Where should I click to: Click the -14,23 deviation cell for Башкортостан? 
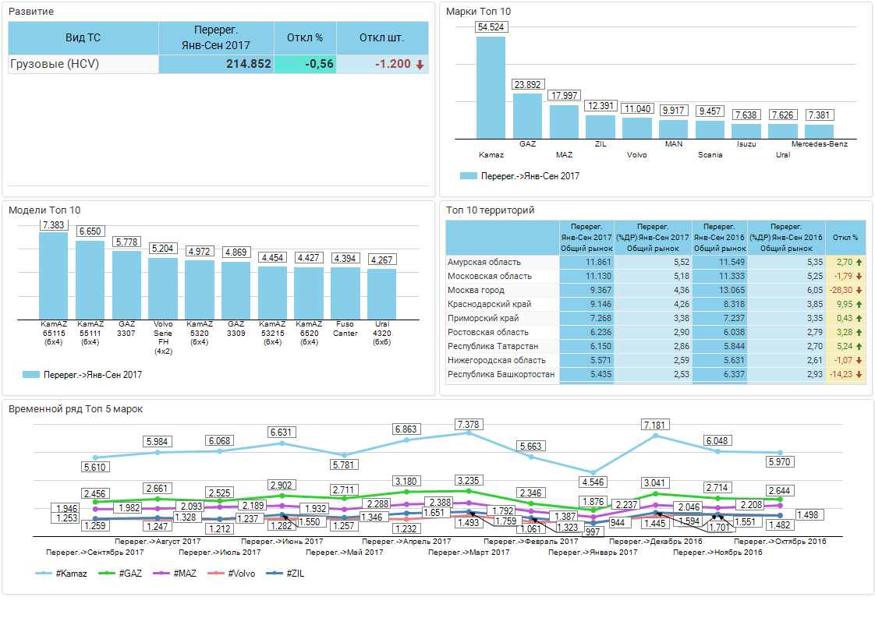pos(845,374)
